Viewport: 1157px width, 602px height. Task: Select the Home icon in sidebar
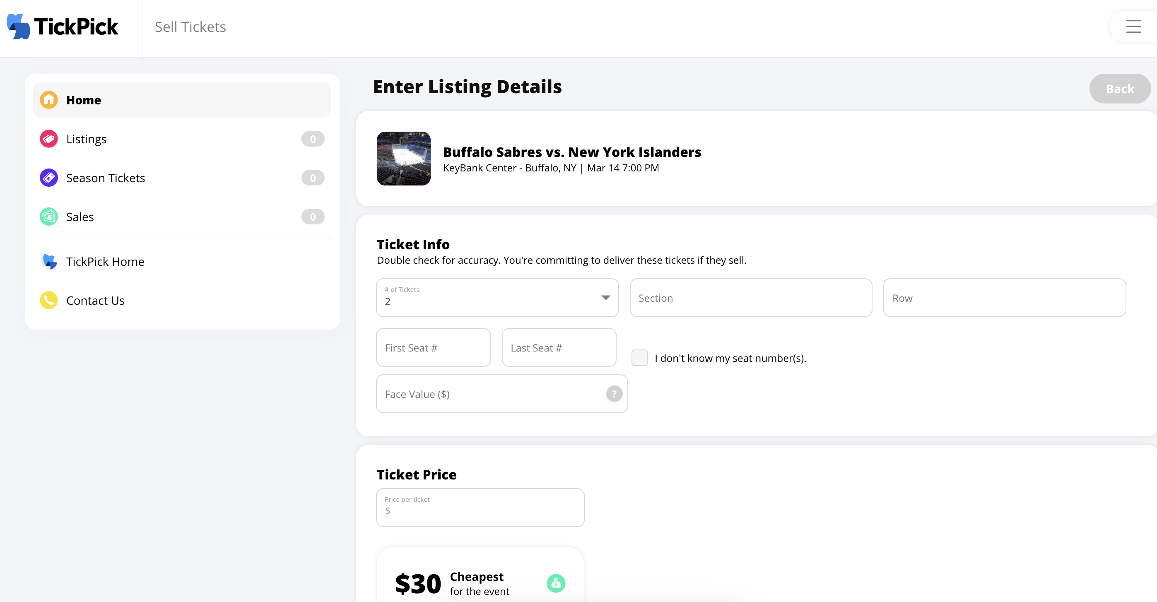pyautogui.click(x=48, y=99)
